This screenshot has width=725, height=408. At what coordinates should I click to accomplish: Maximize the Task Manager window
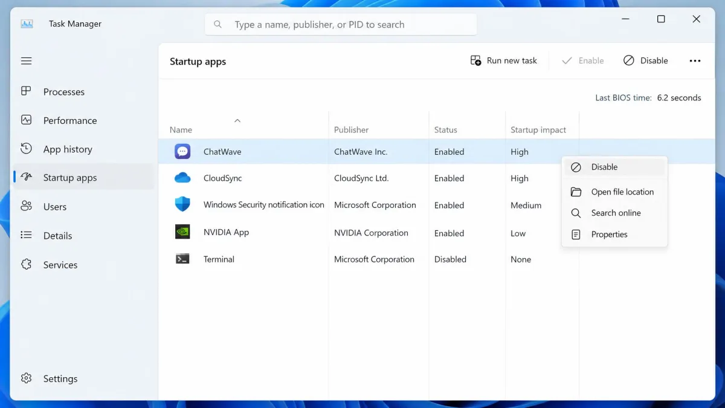point(661,19)
